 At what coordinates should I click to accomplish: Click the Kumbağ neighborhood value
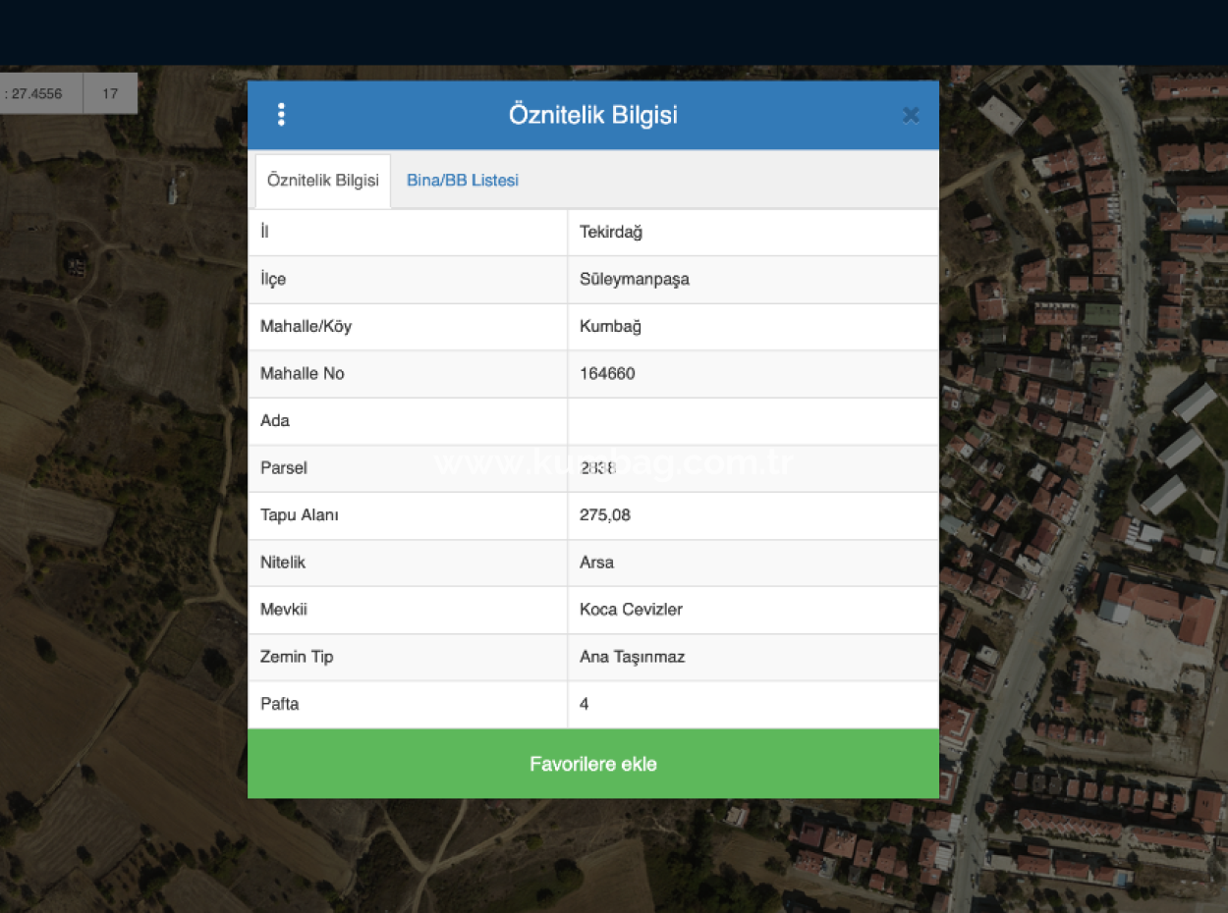[x=610, y=327]
